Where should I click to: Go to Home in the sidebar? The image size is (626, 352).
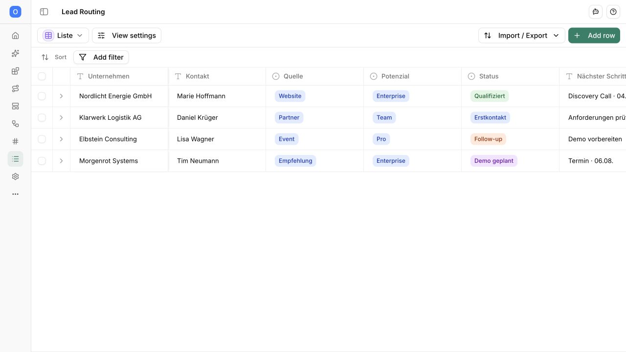[15, 36]
